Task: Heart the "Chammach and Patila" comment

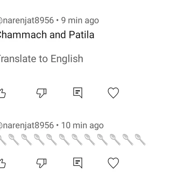Action: (113, 93)
